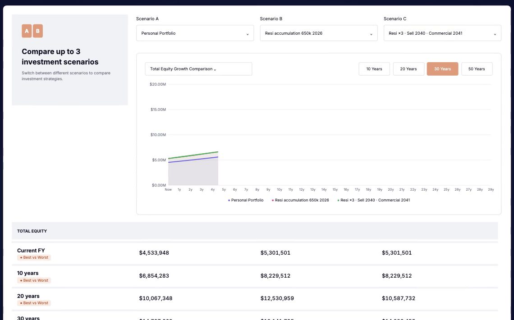Click the orange B badge icon

[x=38, y=31]
